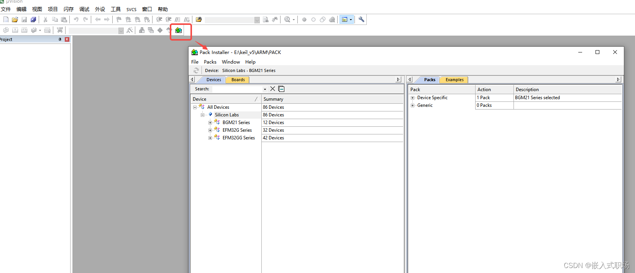Open the window layout dropdown arrow

[x=351, y=20]
